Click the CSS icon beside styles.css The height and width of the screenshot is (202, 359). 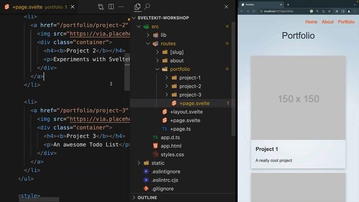point(155,154)
